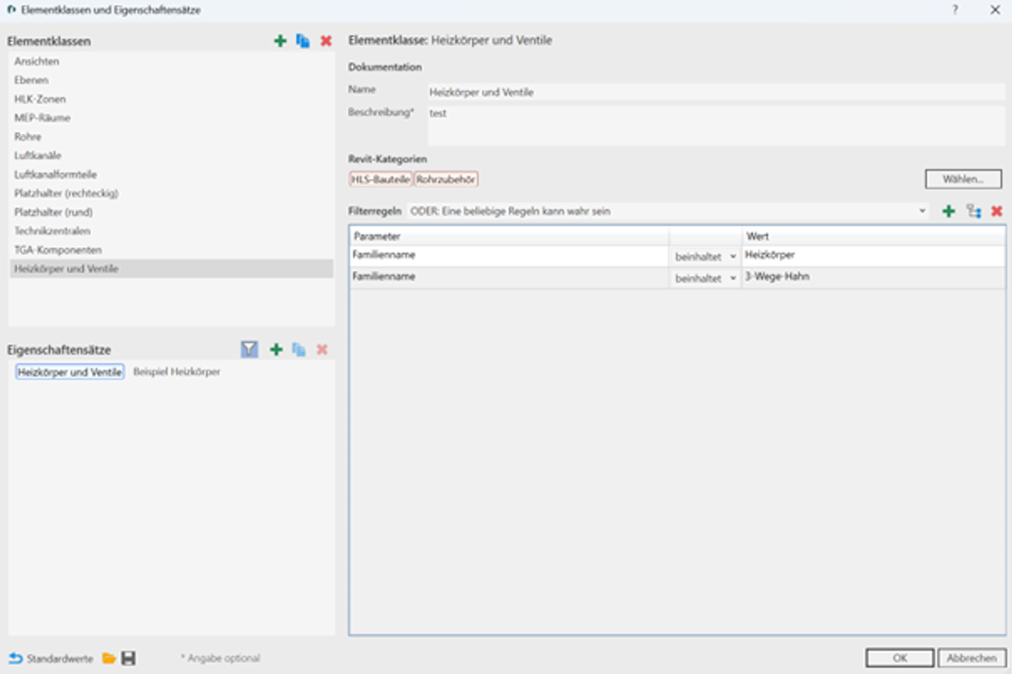Toggle the Eigenschaftensätze filter funnel icon
This screenshot has width=1012, height=674.
[x=249, y=349]
